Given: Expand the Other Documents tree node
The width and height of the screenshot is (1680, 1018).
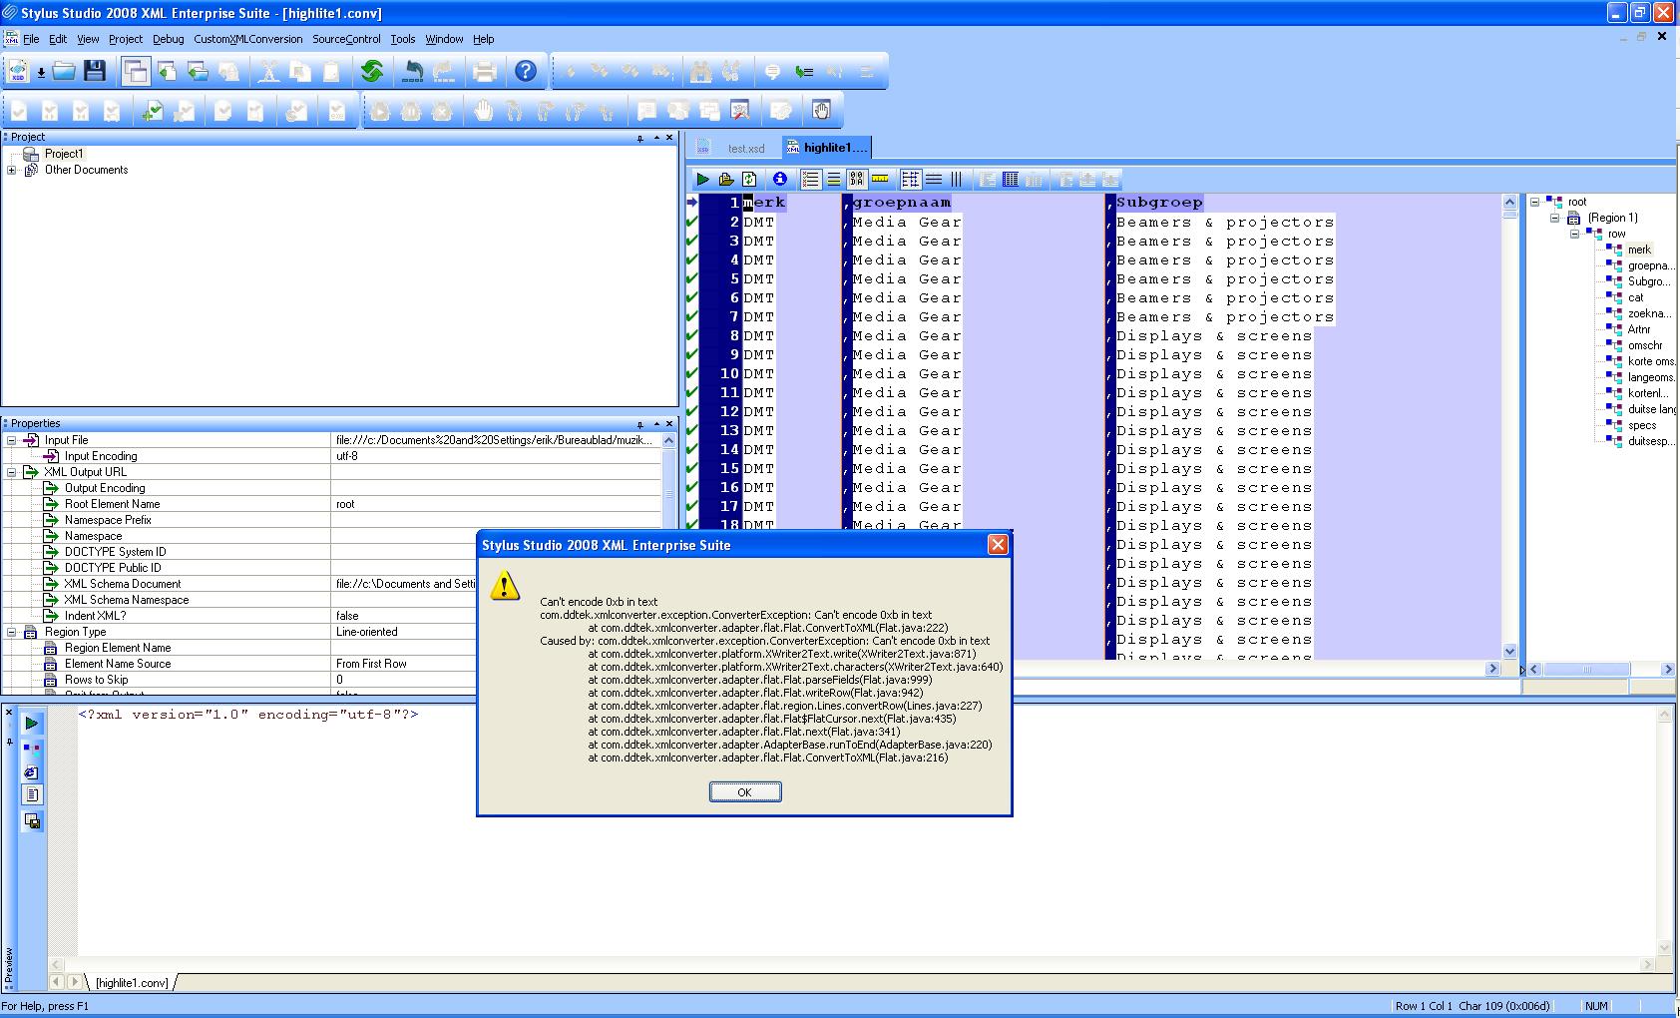Looking at the screenshot, I should pos(12,171).
